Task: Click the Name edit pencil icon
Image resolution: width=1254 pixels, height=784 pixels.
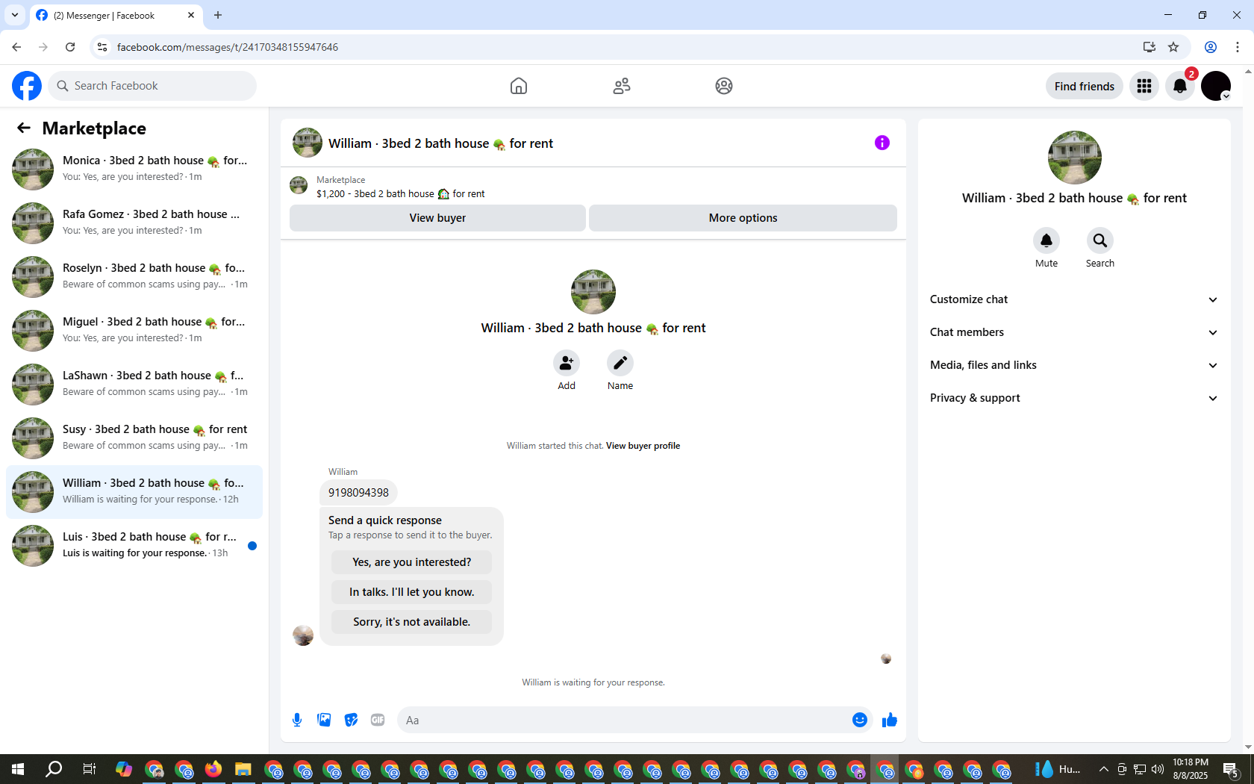Action: pos(620,363)
